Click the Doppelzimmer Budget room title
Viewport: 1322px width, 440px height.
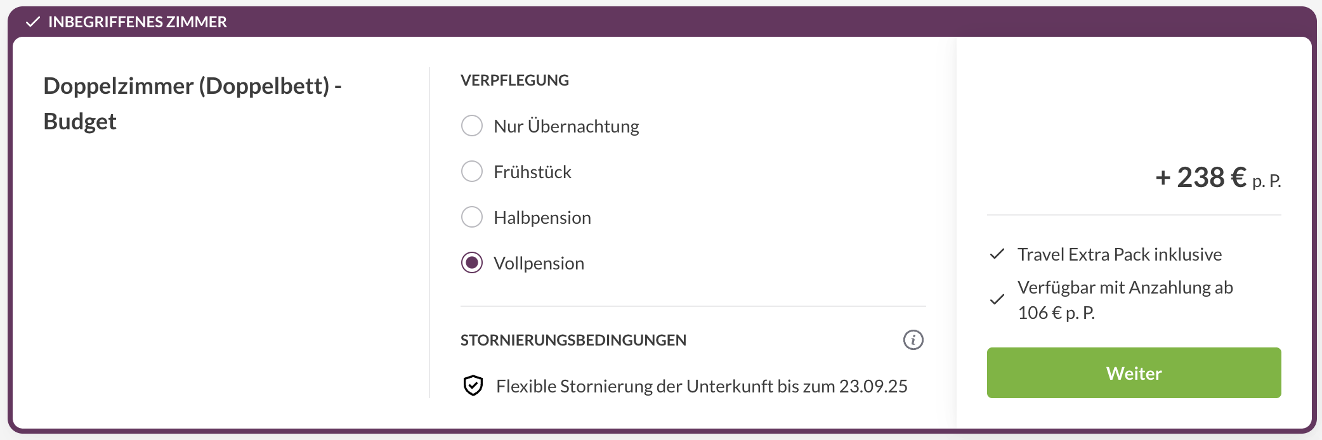[x=192, y=103]
